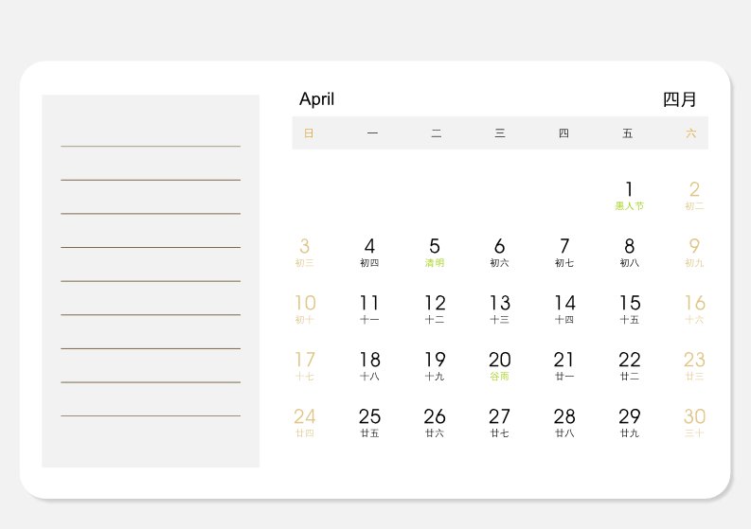Click the 三 Wednesday column header
This screenshot has width=751, height=529.
click(499, 133)
